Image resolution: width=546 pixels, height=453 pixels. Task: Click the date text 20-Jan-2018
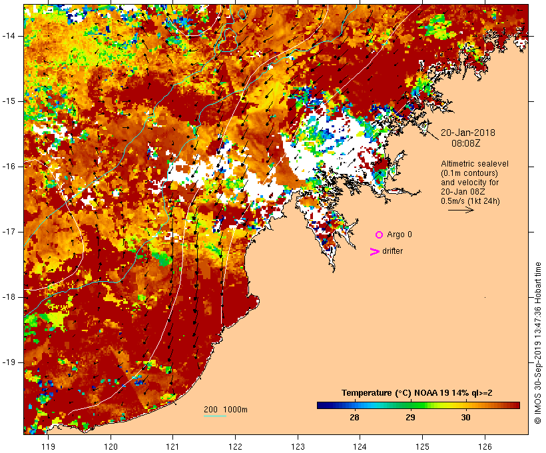click(468, 133)
